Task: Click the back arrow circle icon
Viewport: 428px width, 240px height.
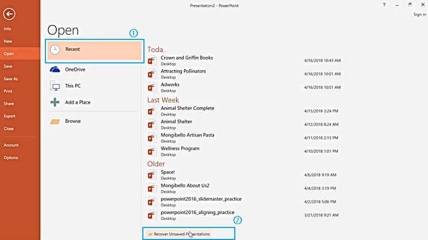Action: click(x=9, y=14)
